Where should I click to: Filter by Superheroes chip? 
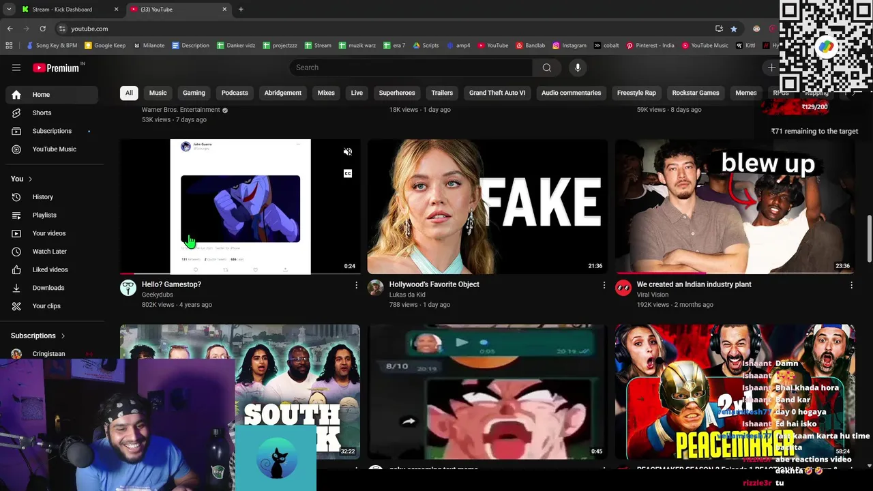click(397, 93)
